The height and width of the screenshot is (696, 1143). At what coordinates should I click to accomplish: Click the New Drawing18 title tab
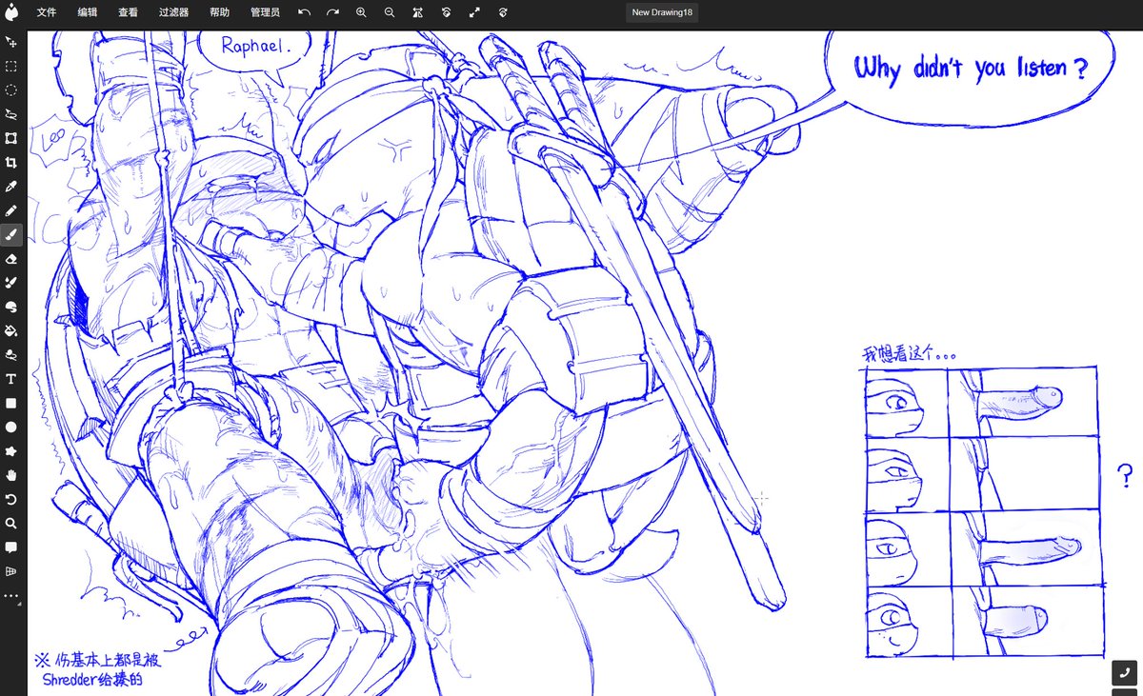point(661,12)
